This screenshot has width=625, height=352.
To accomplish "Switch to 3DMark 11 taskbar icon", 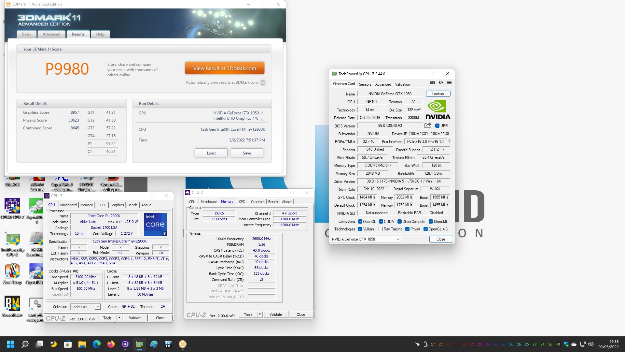I will click(183, 344).
